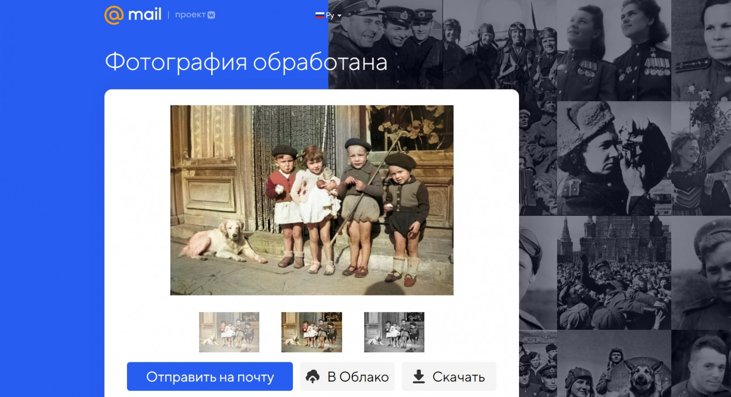This screenshot has width=731, height=397.
Task: Click the large colorized children photo
Action: (x=312, y=200)
